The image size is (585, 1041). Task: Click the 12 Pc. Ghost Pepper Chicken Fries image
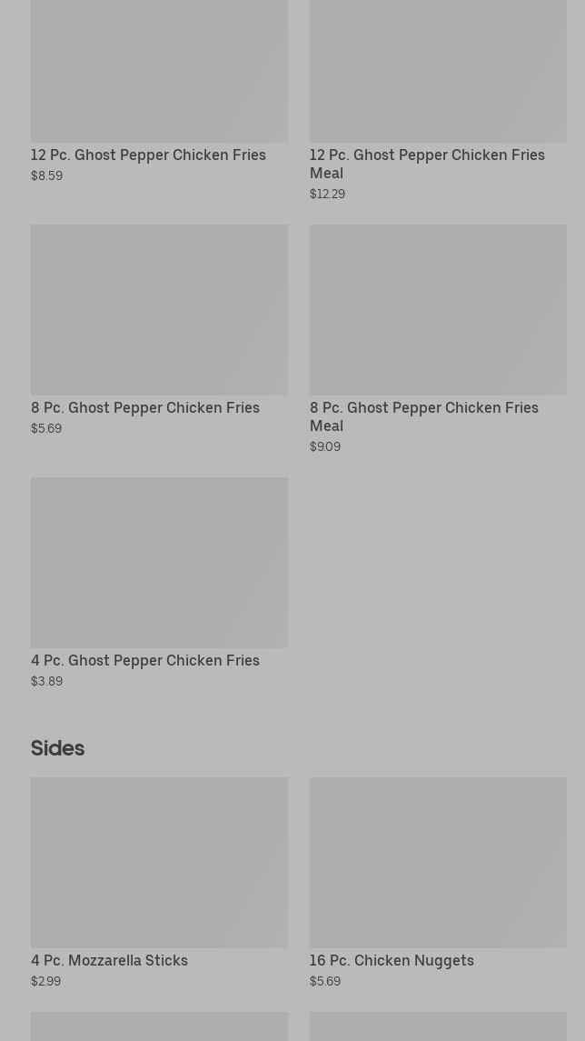(x=159, y=71)
